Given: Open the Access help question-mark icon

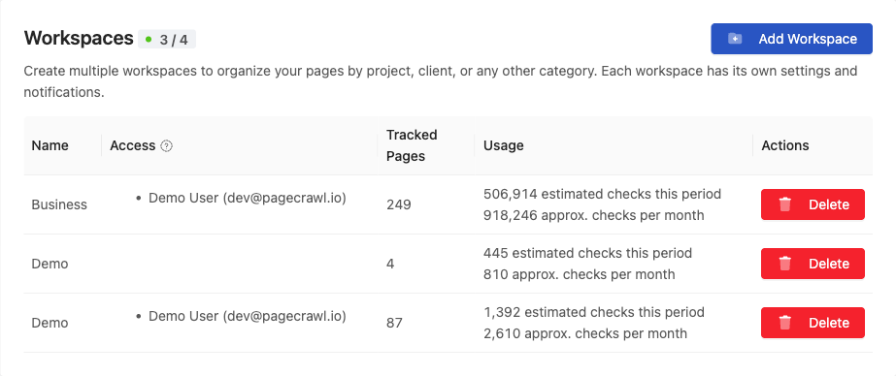Looking at the screenshot, I should pos(166,146).
